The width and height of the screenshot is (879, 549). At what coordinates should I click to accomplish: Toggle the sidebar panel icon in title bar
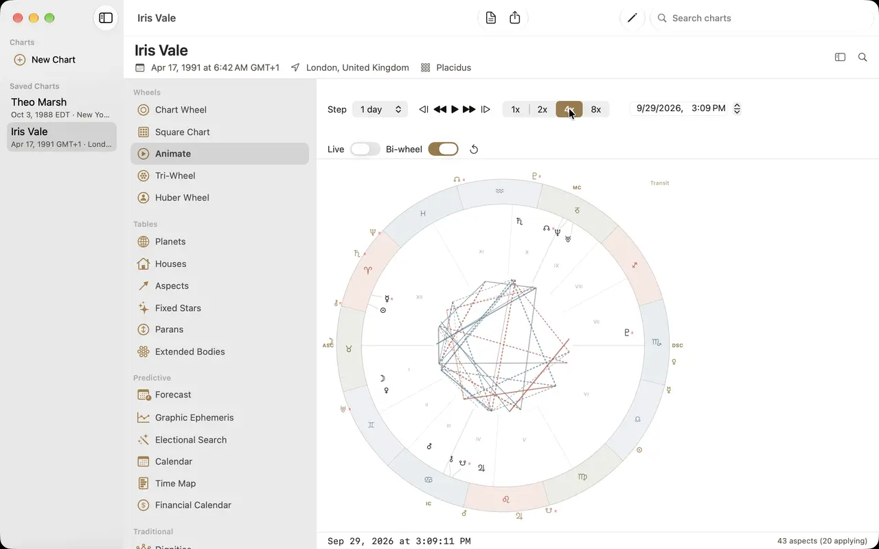point(106,18)
